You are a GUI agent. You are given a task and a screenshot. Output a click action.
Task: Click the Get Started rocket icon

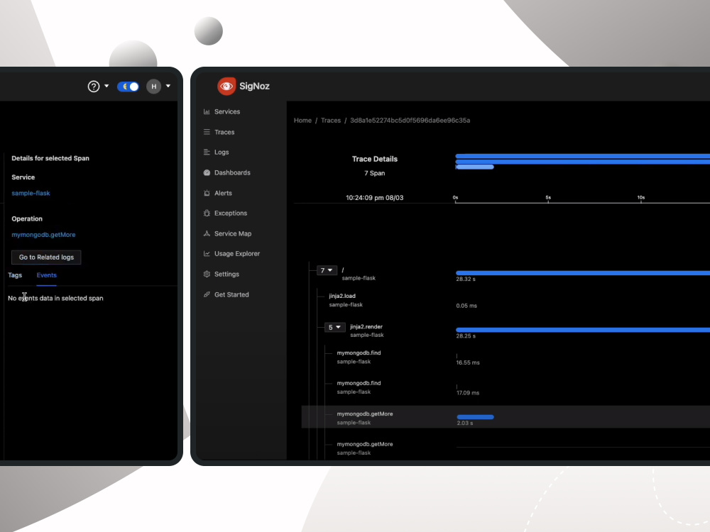point(207,294)
